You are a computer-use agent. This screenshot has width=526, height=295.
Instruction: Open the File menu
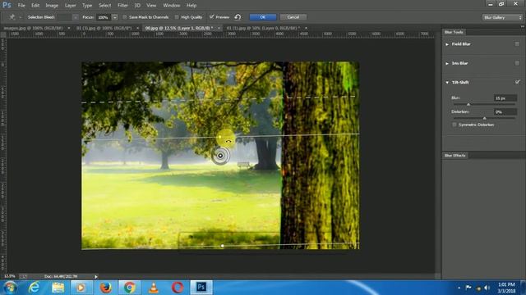click(21, 6)
